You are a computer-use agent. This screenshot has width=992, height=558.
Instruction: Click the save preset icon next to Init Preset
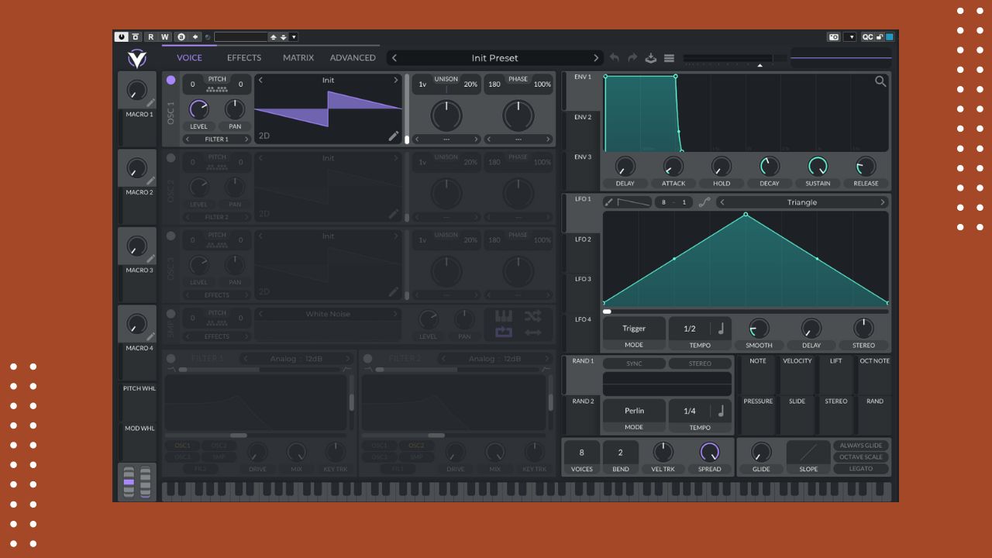point(651,57)
